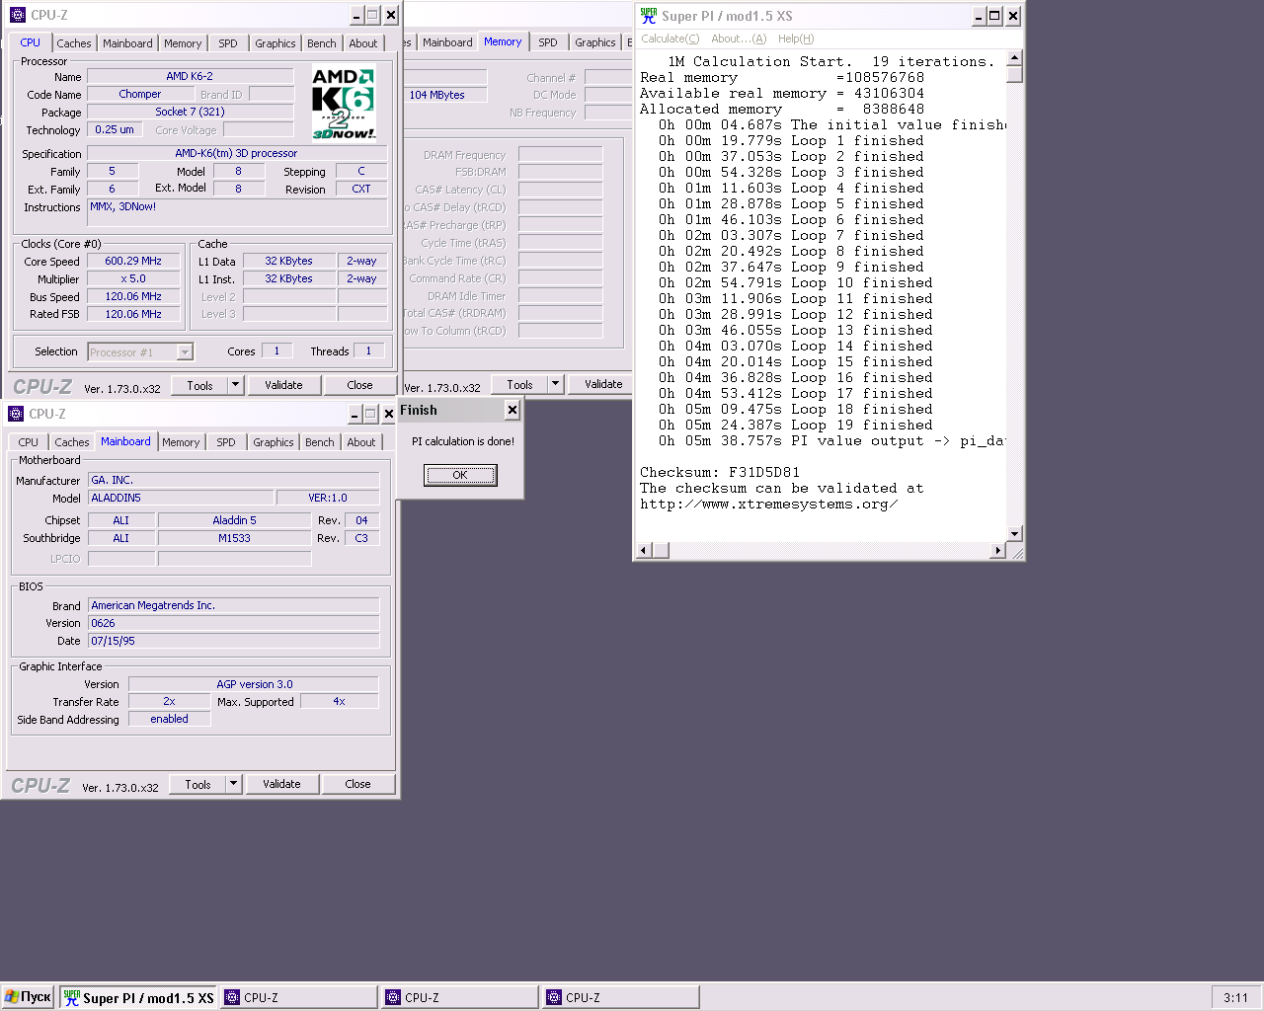The height and width of the screenshot is (1011, 1264).
Task: Click OK in the Finish dialog
Action: [x=460, y=475]
